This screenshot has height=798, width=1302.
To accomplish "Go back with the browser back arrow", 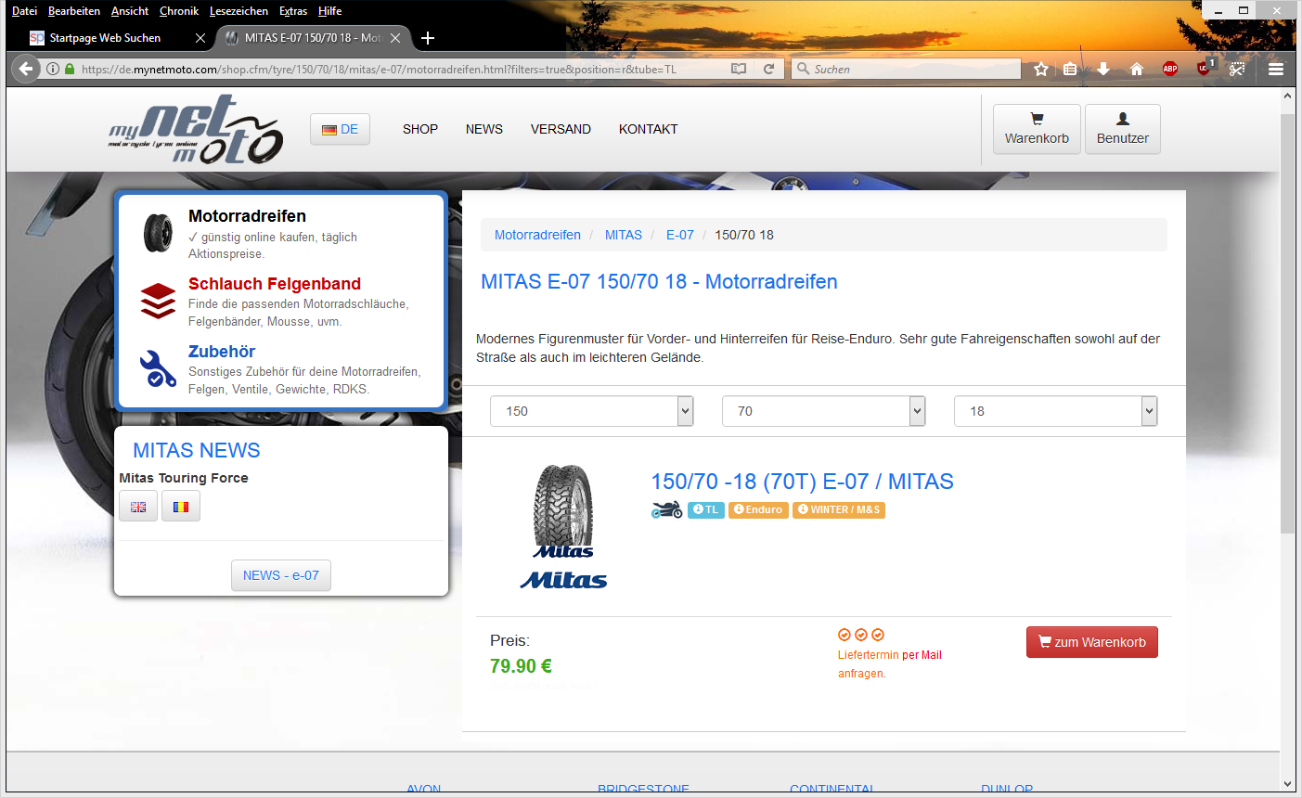I will point(25,69).
